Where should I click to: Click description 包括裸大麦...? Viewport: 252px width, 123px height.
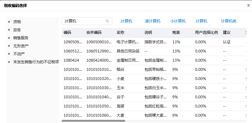tap(156, 115)
